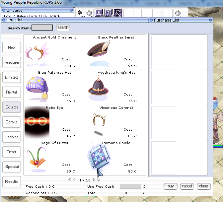Activate the chain skill icon in hotkey bar
Screen dimensions: 223x202
click(x=118, y=13)
